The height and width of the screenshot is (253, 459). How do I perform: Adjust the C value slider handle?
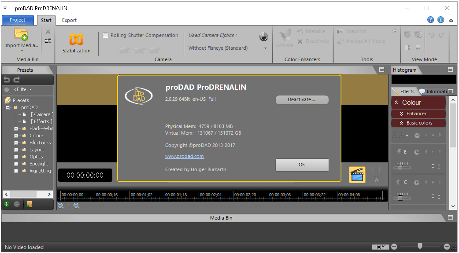click(x=400, y=198)
